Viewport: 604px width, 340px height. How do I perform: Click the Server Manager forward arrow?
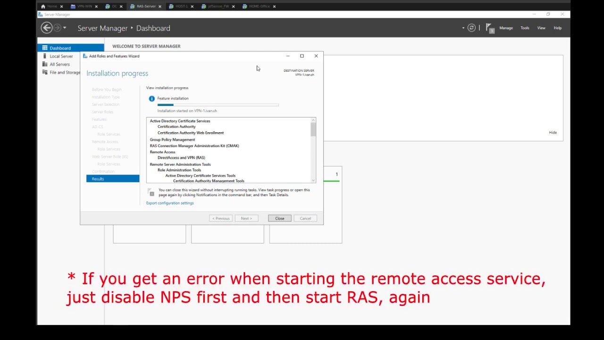[x=57, y=28]
